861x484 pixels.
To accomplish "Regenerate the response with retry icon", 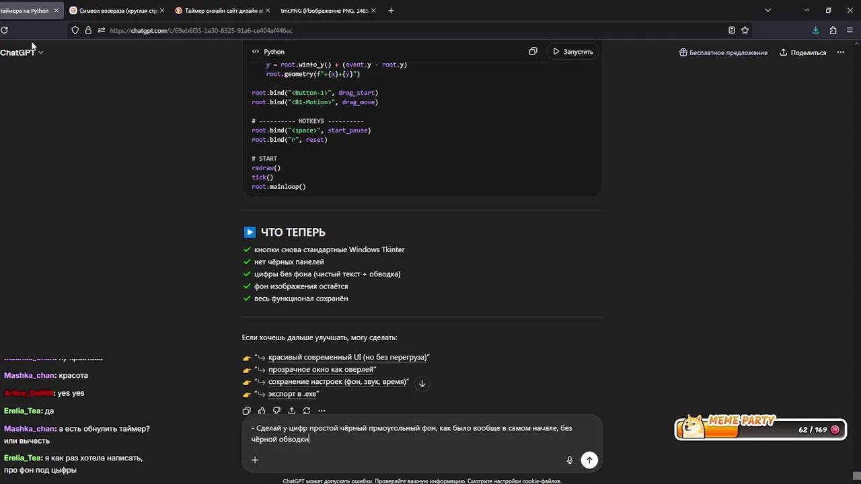I will [x=307, y=411].
